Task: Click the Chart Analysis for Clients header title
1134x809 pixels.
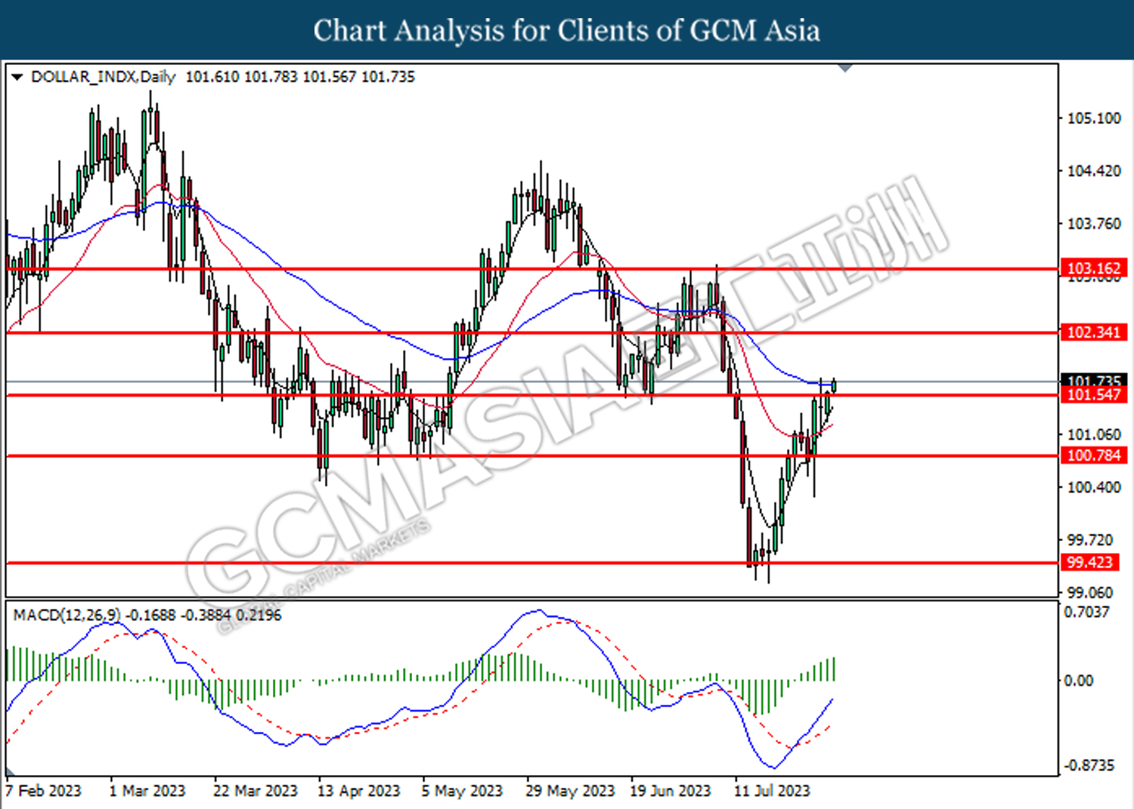Action: [567, 30]
